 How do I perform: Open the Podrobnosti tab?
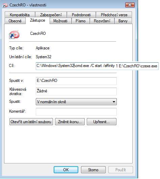[x=81, y=15]
